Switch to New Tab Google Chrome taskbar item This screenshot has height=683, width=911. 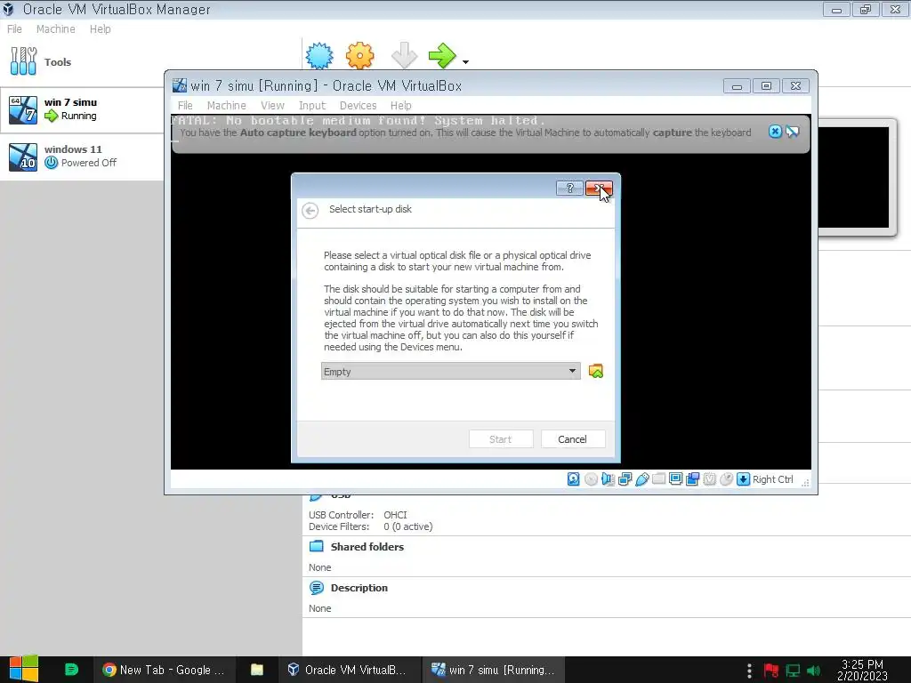(164, 670)
